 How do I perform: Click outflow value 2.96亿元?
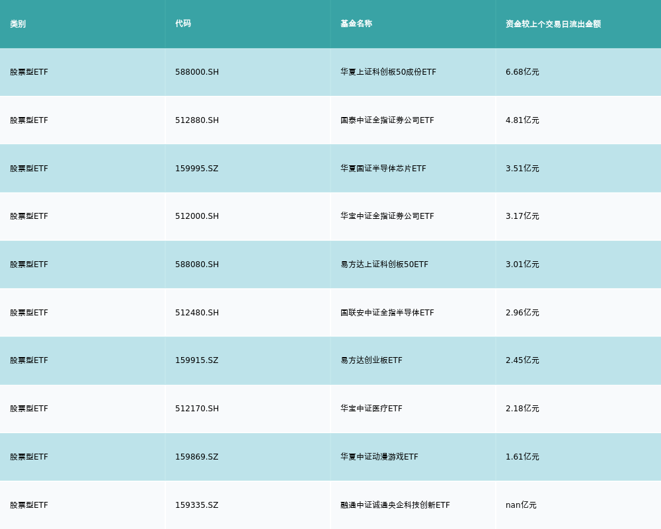coord(522,313)
